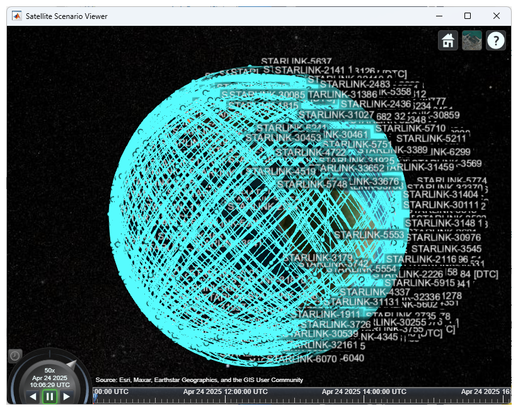518x411 pixels.
Task: Select the STARLINK-2116 satellite label
Action: (421, 259)
